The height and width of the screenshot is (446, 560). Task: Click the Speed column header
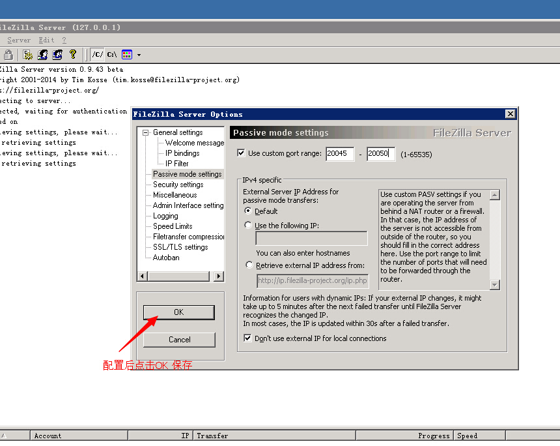click(x=480, y=436)
